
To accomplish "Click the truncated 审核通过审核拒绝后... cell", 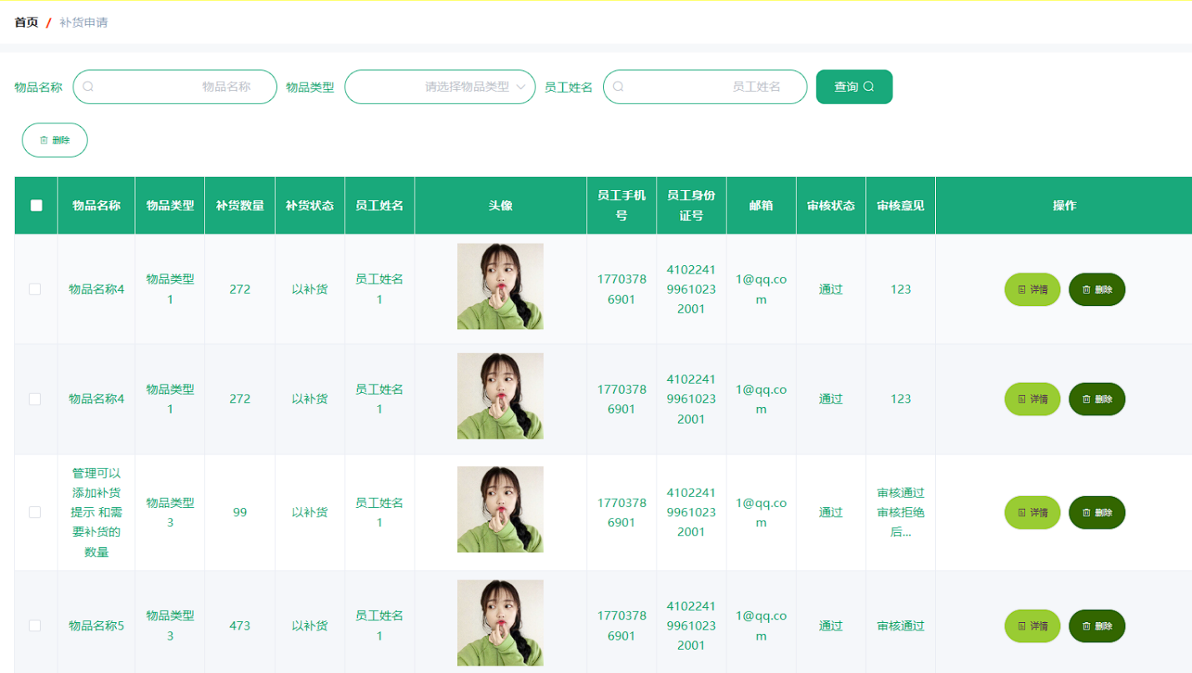I will pos(901,512).
